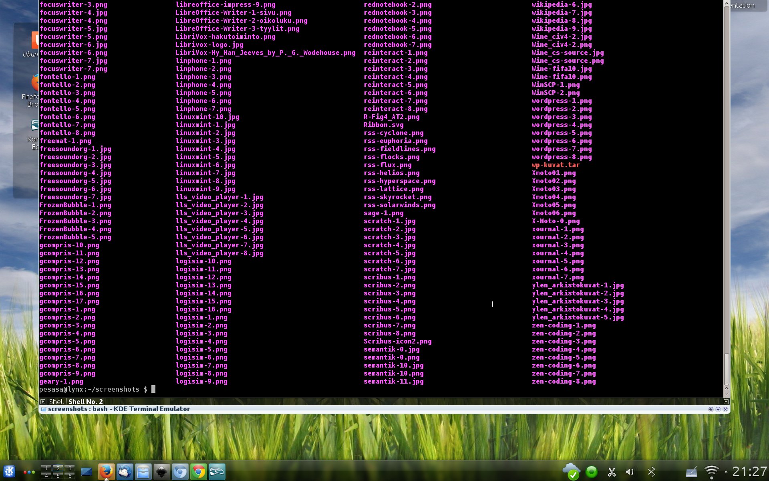Open the KDE application launcher menu

(x=9, y=472)
